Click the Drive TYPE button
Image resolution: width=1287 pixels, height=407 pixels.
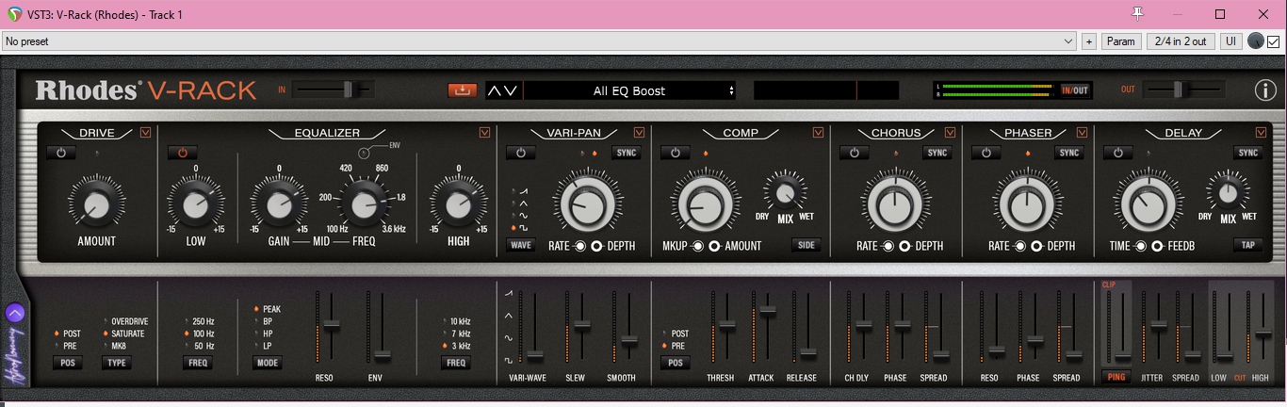117,363
